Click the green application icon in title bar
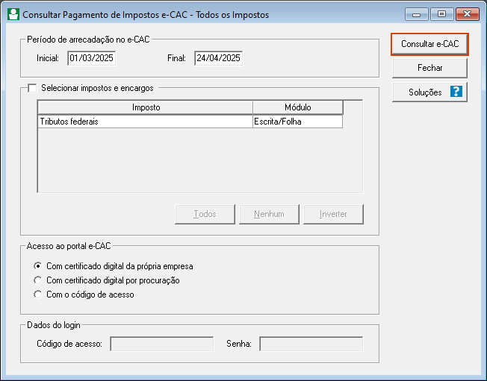The width and height of the screenshot is (487, 381). pos(13,15)
